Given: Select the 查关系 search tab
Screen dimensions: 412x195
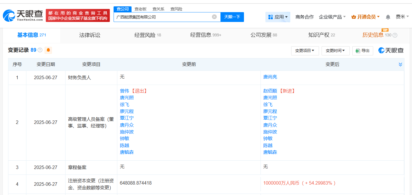Looking at the screenshot, I should 158,9.
